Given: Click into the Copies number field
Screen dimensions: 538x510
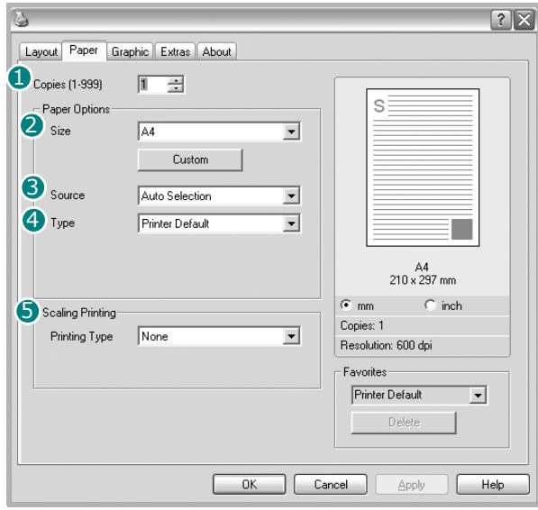Looking at the screenshot, I should [x=153, y=85].
